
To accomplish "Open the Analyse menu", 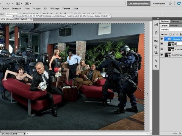I will point(36,9).
